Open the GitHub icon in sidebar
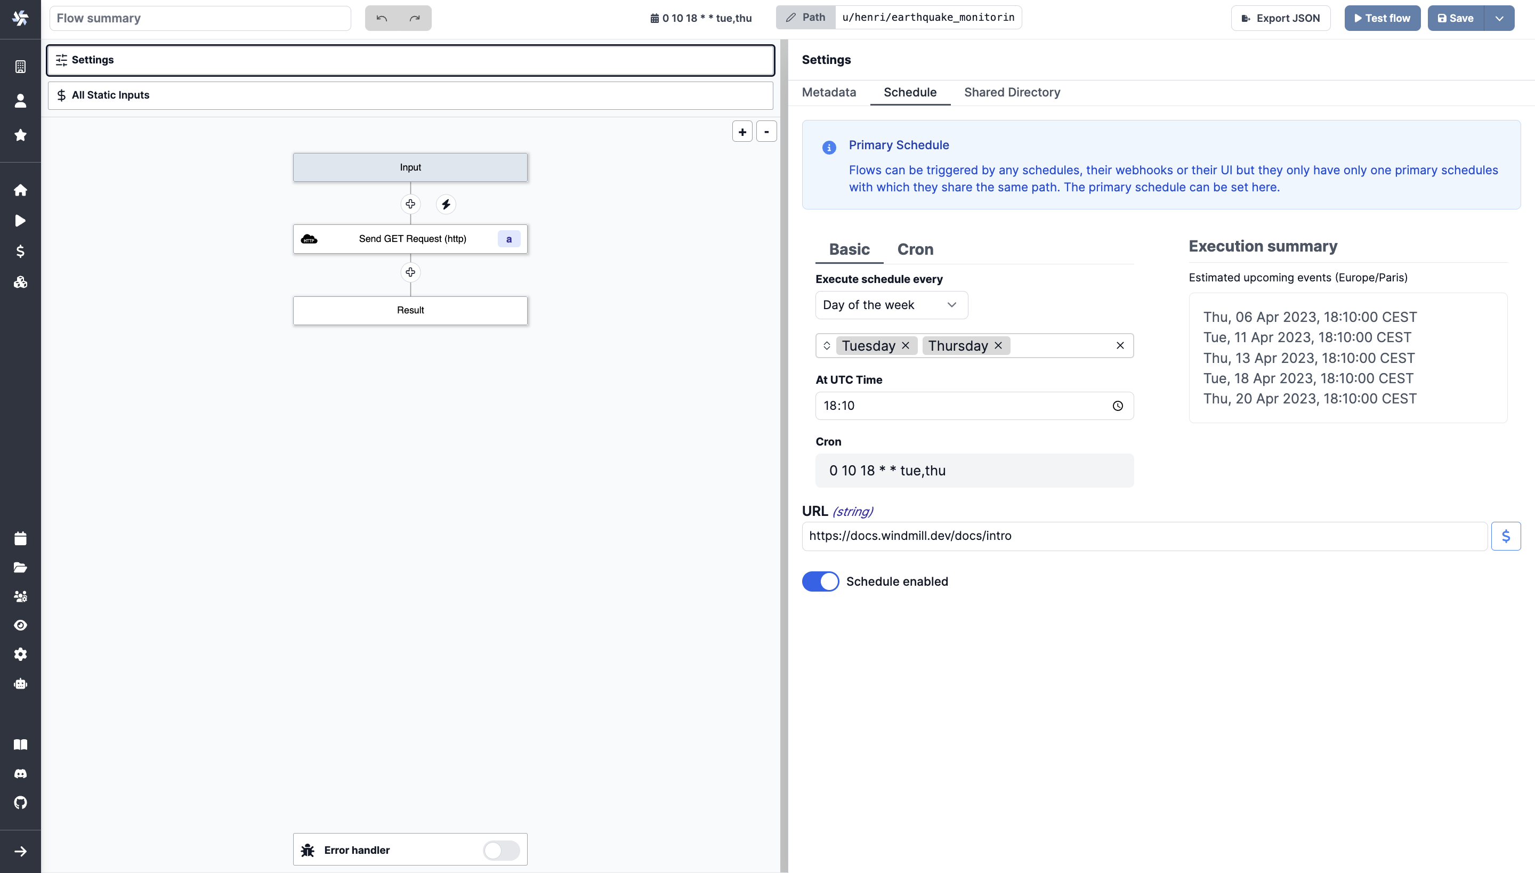Screen dimensions: 1535x873 (x=20, y=802)
